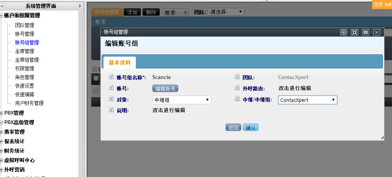
Task: Click the help icon beside 中继/中继组
Action: (237, 100)
